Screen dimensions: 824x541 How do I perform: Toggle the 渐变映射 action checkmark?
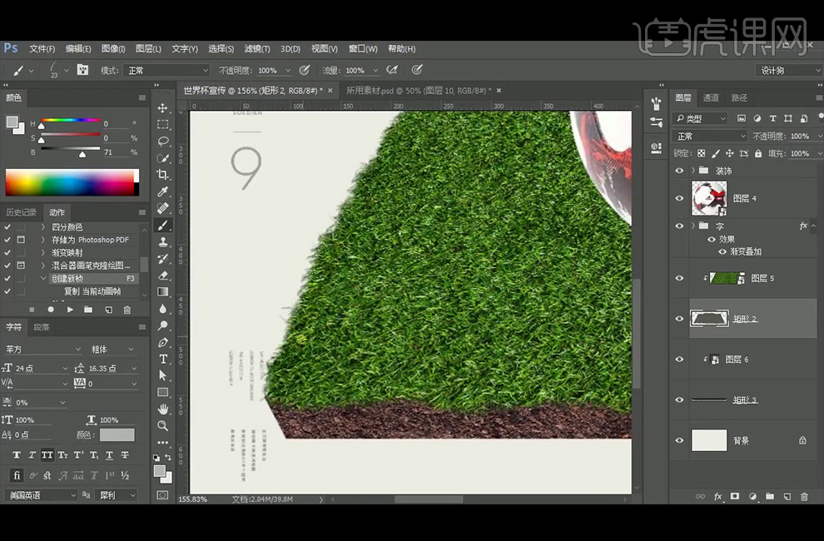coord(7,252)
